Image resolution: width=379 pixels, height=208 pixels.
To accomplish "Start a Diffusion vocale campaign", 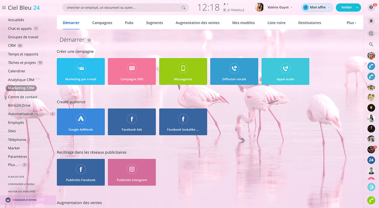I will click(x=234, y=71).
